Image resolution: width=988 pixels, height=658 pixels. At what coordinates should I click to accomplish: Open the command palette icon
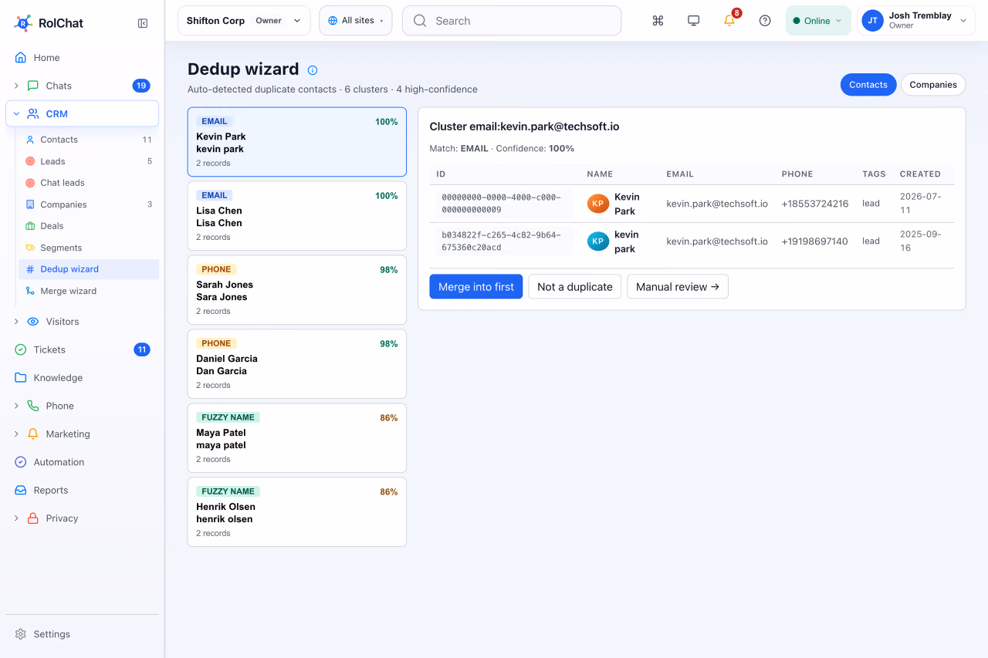[x=658, y=21]
